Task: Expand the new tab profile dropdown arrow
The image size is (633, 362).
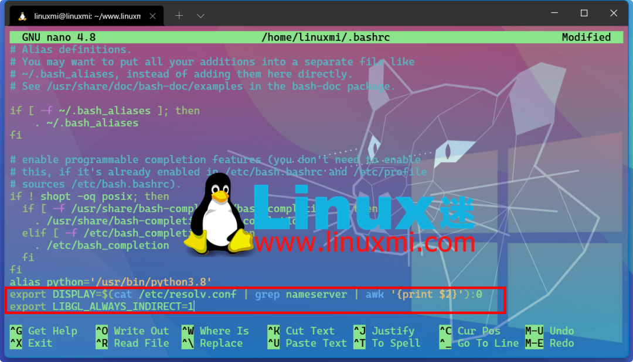Action: [200, 16]
